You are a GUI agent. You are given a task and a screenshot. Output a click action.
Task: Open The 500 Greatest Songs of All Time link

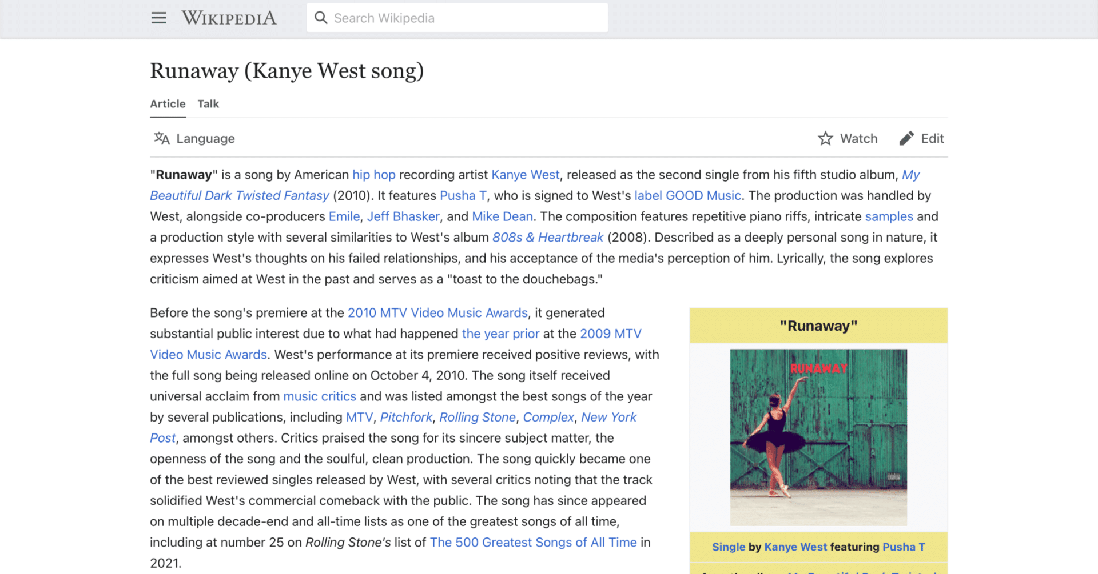coord(534,542)
